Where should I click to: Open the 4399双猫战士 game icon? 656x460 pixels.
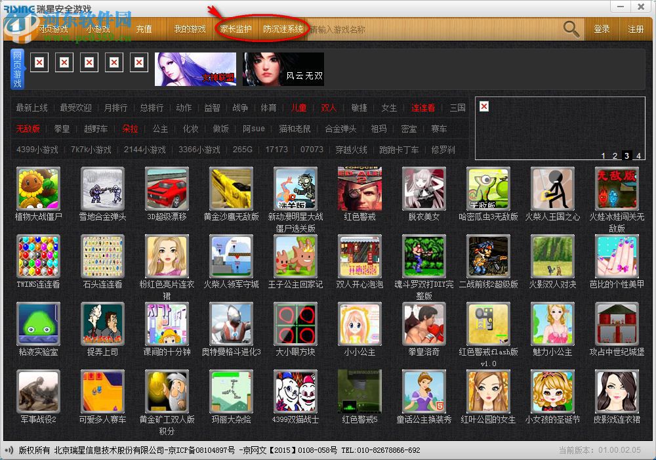295,392
